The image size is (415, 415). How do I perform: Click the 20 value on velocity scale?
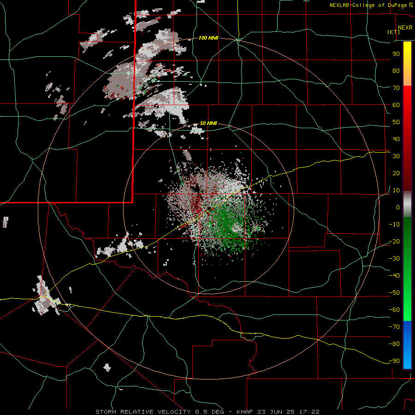(x=396, y=173)
